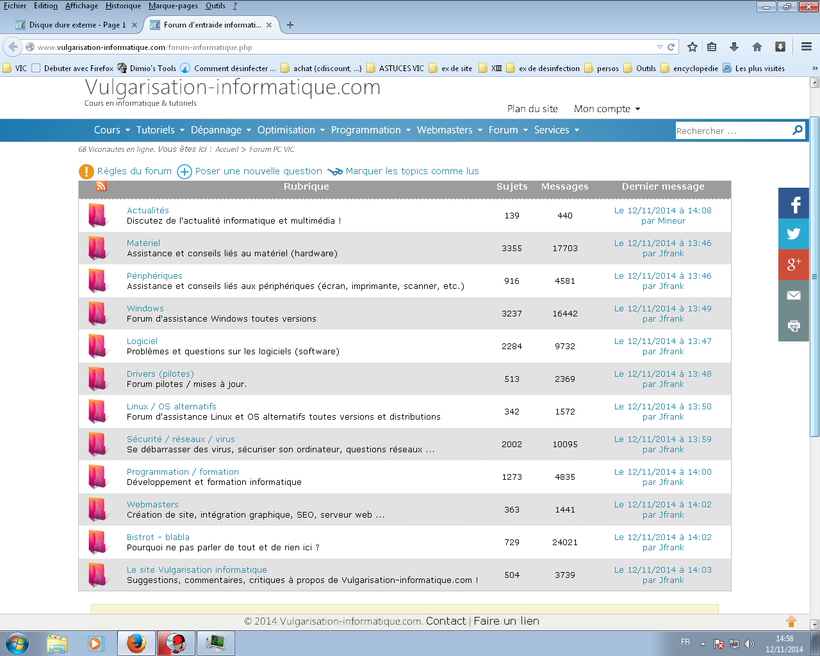Click the search magnifier icon
The image size is (820, 656).
pyautogui.click(x=798, y=130)
